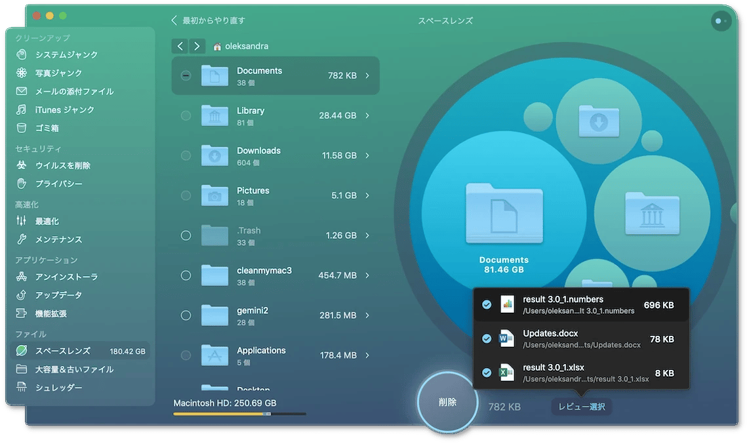Click the Downloads bubble in chart
This screenshot has height=444, width=747.
(599, 121)
